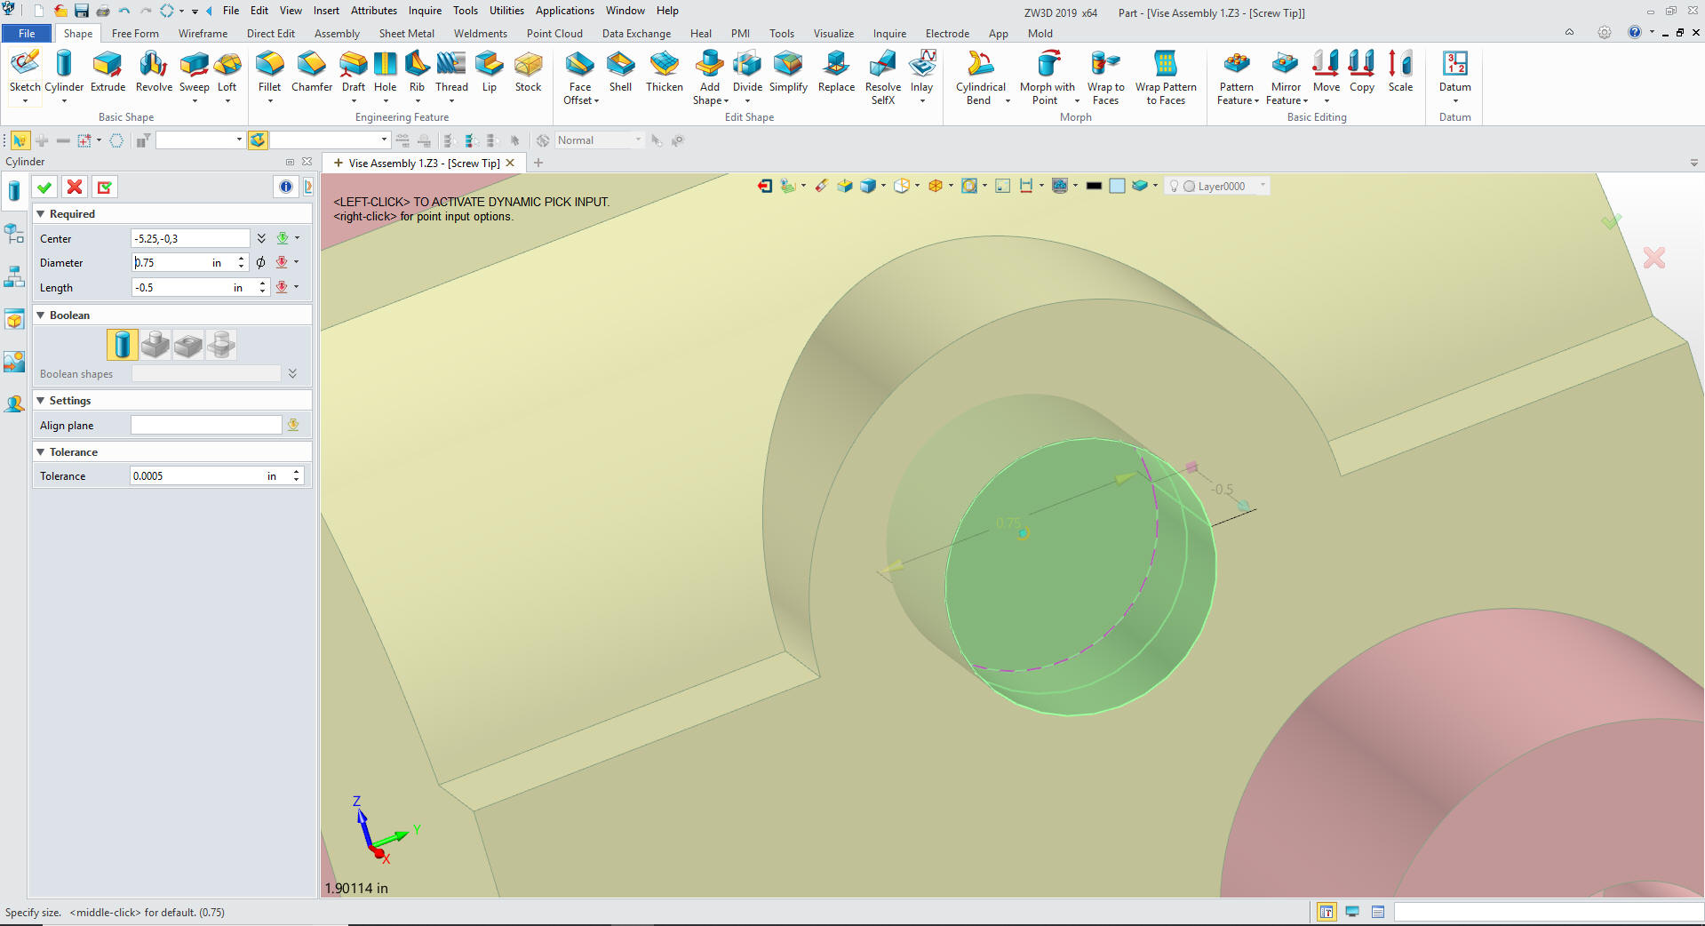Click the Align plane input field
The width and height of the screenshot is (1705, 926).
point(206,426)
